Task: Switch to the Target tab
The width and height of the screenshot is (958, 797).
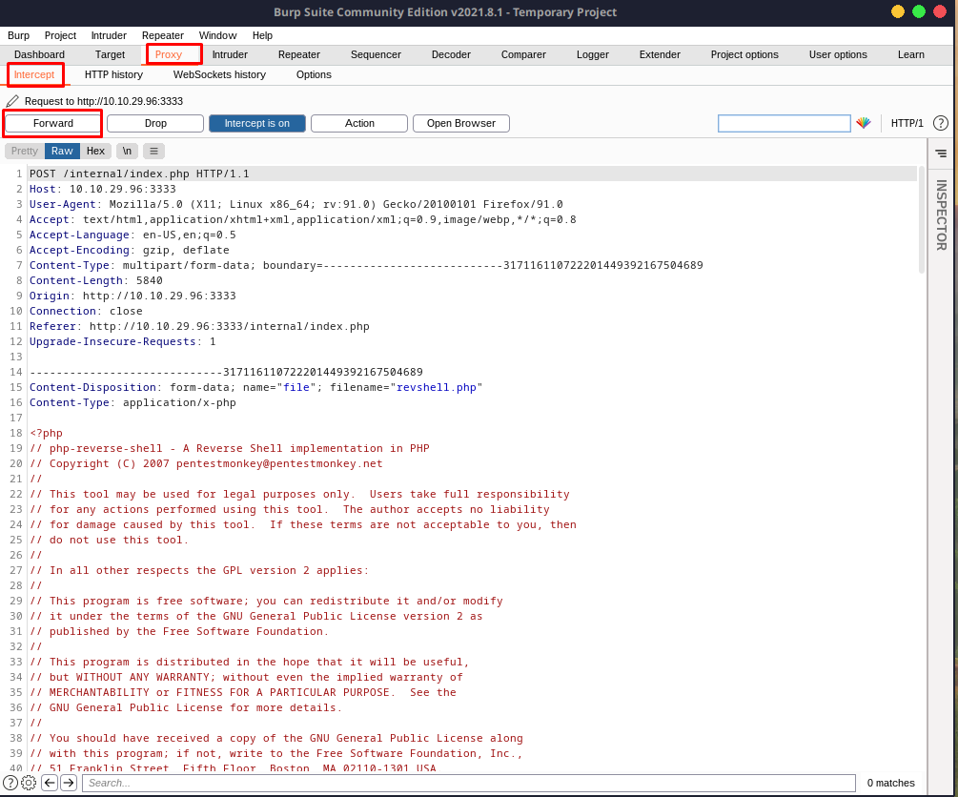Action: tap(110, 54)
